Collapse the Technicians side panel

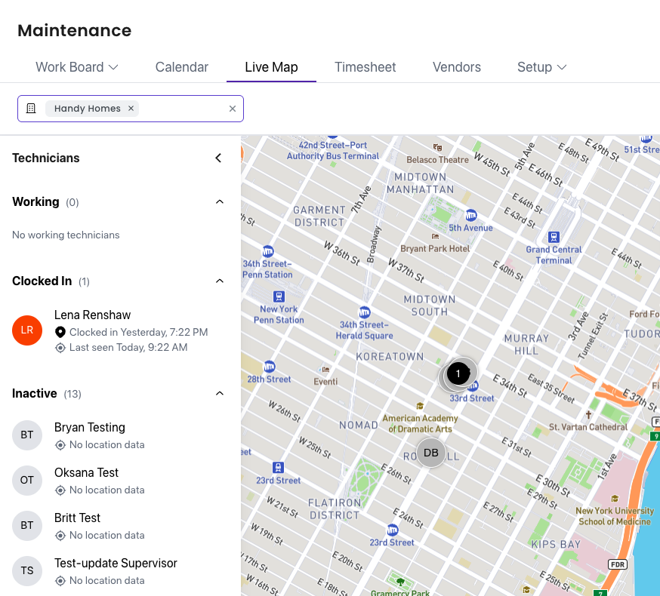(x=218, y=158)
